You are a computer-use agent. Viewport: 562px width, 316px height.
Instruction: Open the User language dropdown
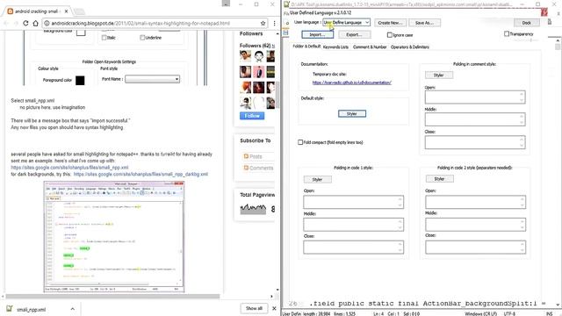tap(346, 22)
